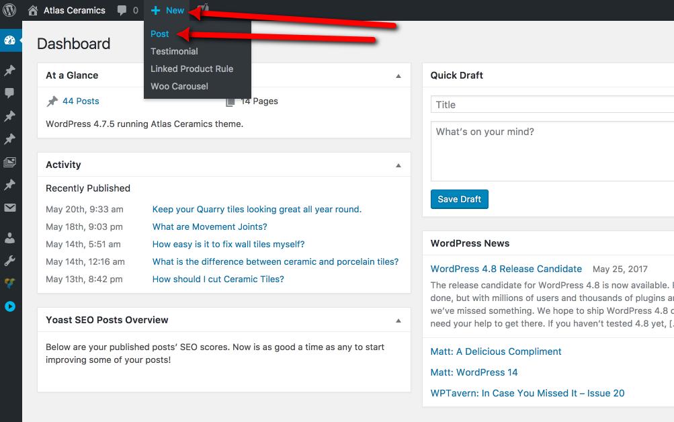Click the Below are your published posts' SEO scores text
This screenshot has width=674, height=422.
[x=215, y=353]
